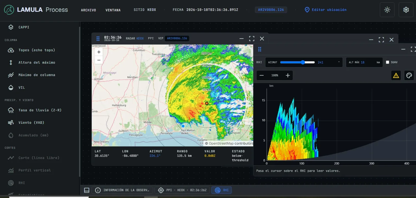
Task: Click the yellow warning triangle in RHI panel
Action: coord(396,75)
